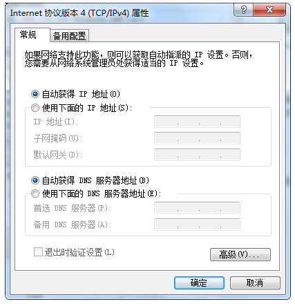The image size is (295, 304).
Task: Click the help question mark icon
Action: tap(243, 10)
